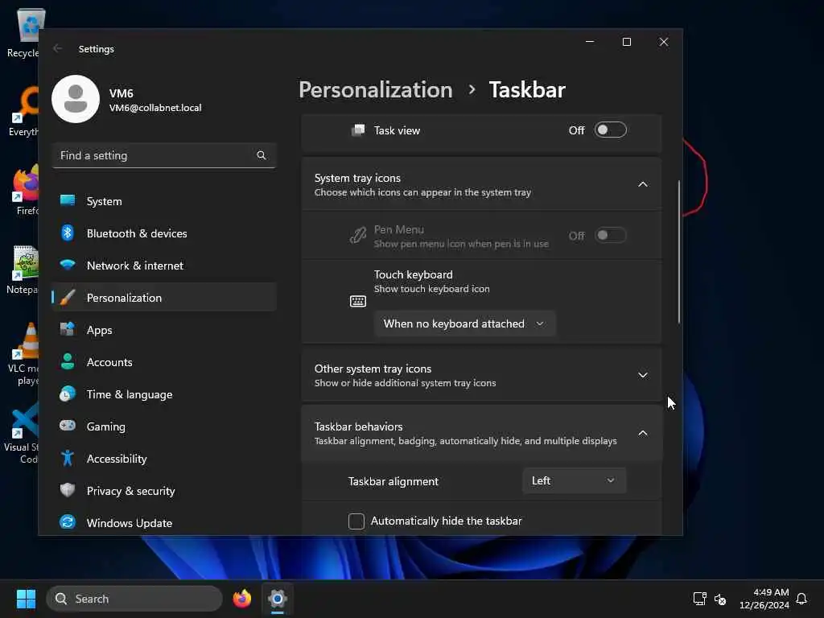Go to Network & internet settings

164,266
